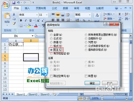Image resolution: width=134 pixels, height=102 pixels.
Task: Align text left
Action: 53,20
